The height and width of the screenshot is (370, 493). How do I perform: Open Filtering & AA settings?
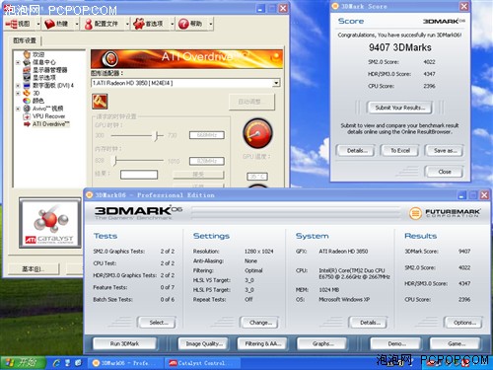(262, 343)
